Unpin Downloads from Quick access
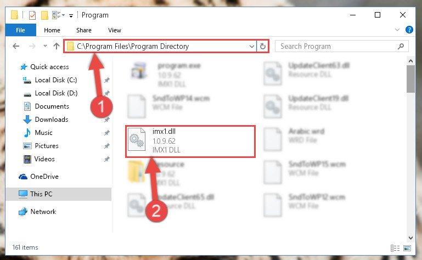 coord(107,120)
